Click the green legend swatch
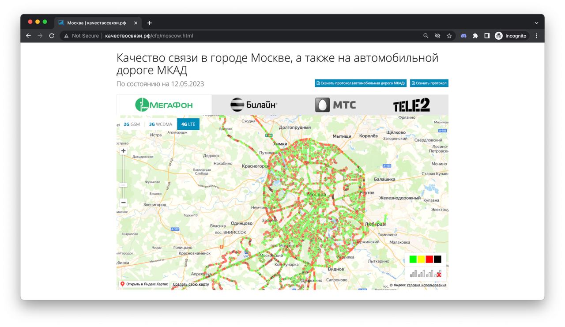 pyautogui.click(x=413, y=259)
